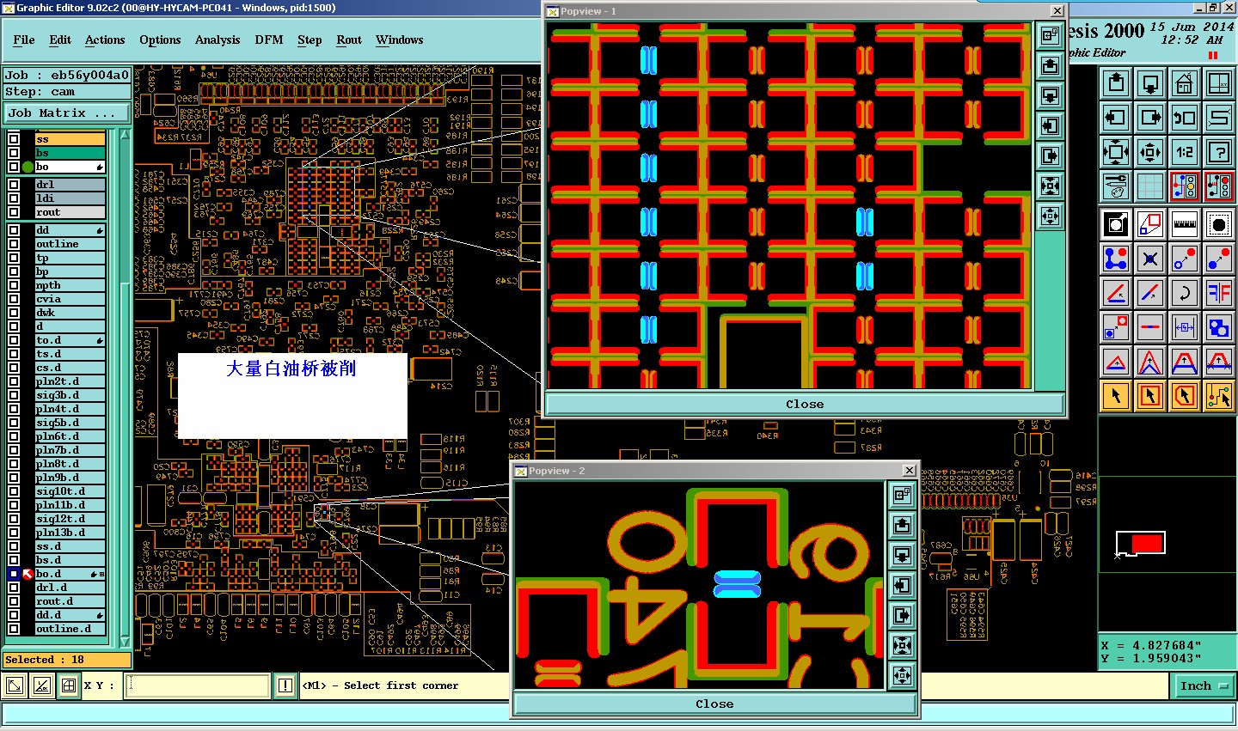1238x731 pixels.
Task: Open the Rout menu
Action: click(349, 40)
